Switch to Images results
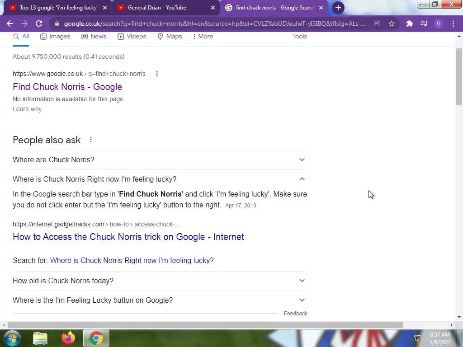The image size is (463, 347). (x=55, y=36)
